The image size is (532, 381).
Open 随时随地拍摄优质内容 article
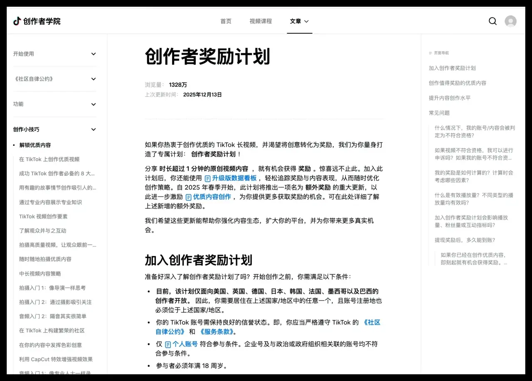[x=45, y=259]
